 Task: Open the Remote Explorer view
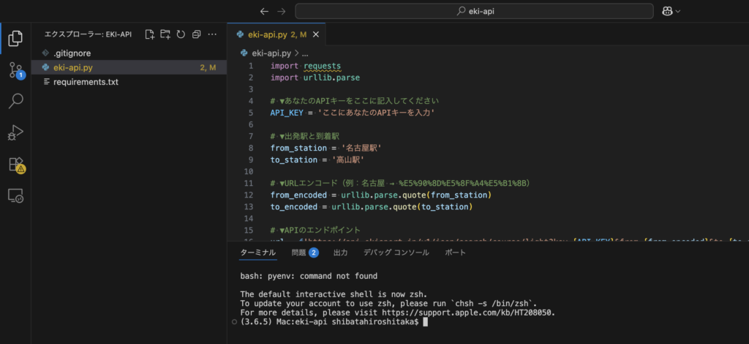pyautogui.click(x=15, y=195)
